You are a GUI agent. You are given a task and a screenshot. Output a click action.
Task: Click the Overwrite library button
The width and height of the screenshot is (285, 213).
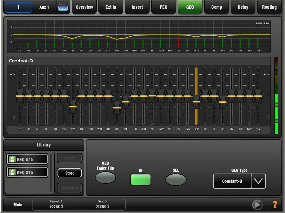[x=69, y=188]
